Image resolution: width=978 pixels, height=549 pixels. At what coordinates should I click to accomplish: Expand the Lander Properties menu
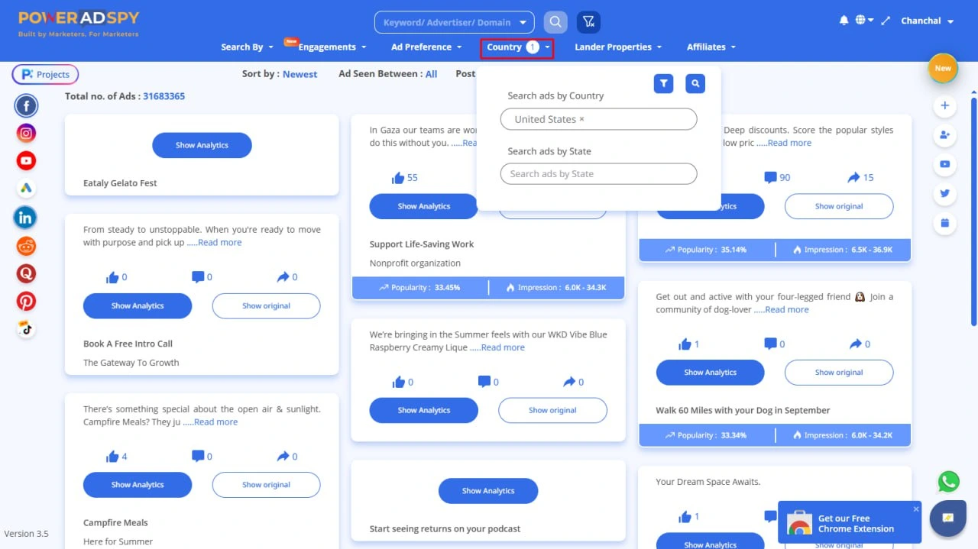click(618, 47)
